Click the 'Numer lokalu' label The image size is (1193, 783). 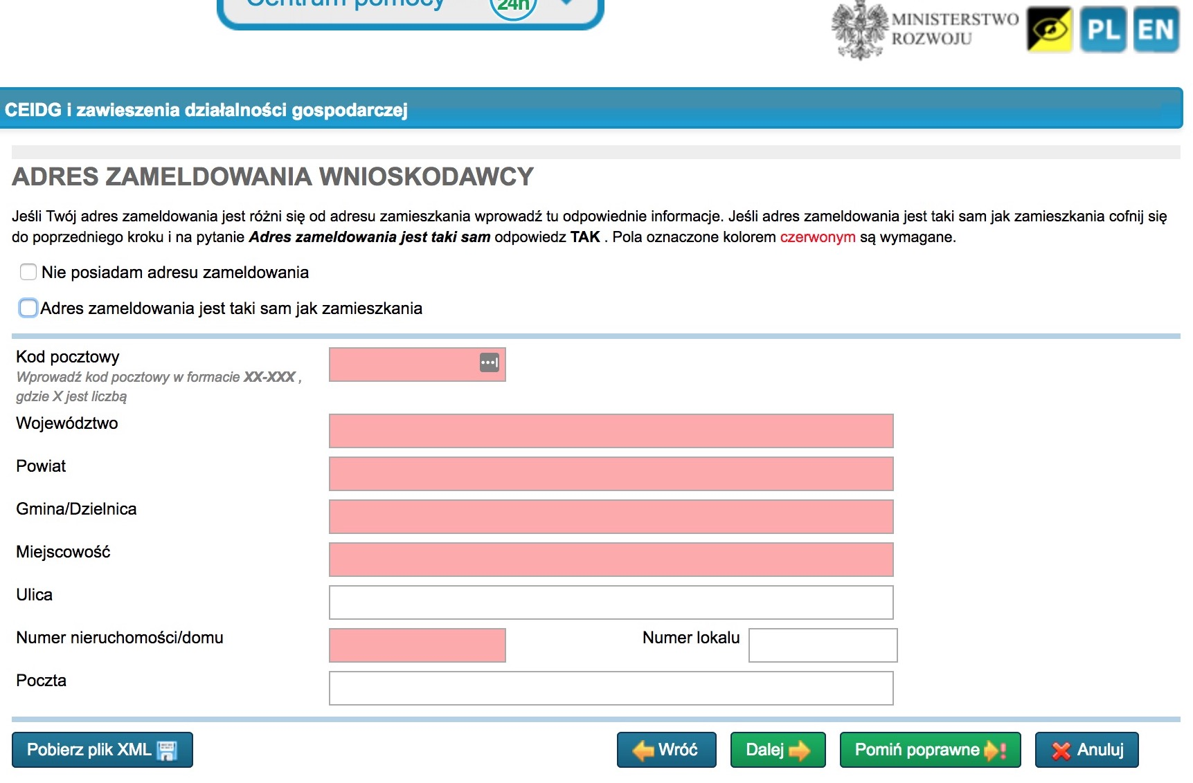click(691, 638)
